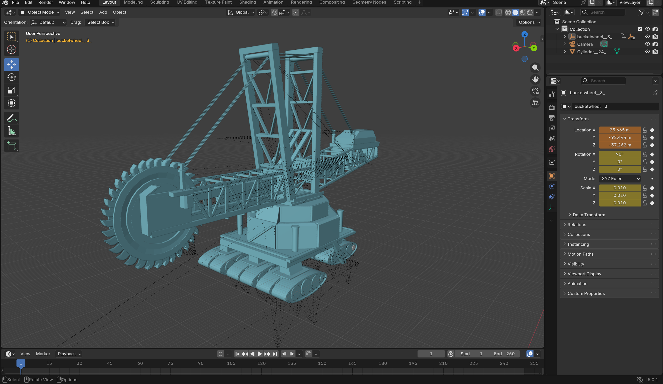Screen dimensions: 663x384
Task: Select the Rotate tool in toolbar
Action: pyautogui.click(x=12, y=77)
